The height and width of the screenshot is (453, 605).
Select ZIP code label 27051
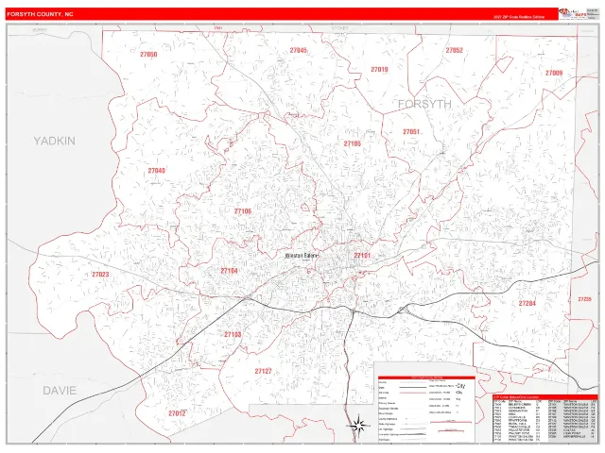[x=411, y=132]
